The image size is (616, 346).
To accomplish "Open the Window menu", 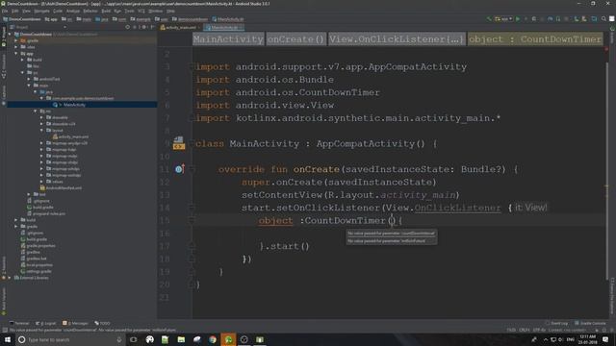I will [155, 11].
